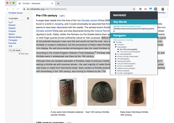Click the blue picture extension icon

coord(150,9)
